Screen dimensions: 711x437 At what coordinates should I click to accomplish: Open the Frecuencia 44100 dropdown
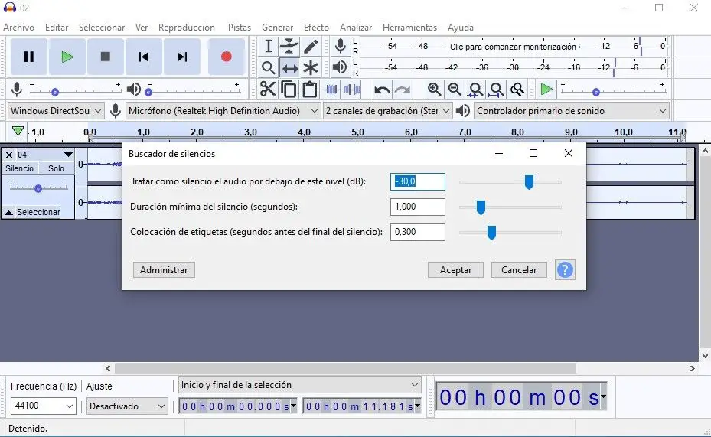(44, 406)
